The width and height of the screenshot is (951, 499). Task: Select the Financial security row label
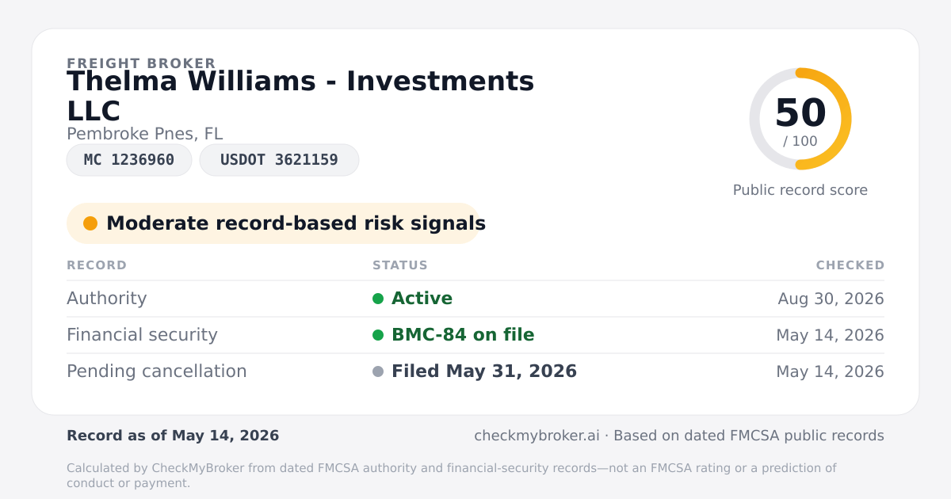click(x=142, y=335)
